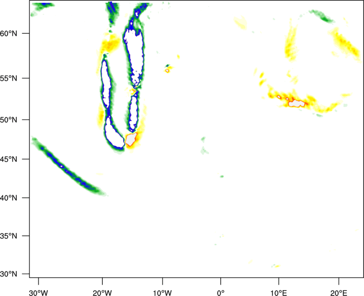Click the narrow blue-outlined white strip near 53°N 20°W
The height and width of the screenshot is (296, 364).
[x=106, y=84]
